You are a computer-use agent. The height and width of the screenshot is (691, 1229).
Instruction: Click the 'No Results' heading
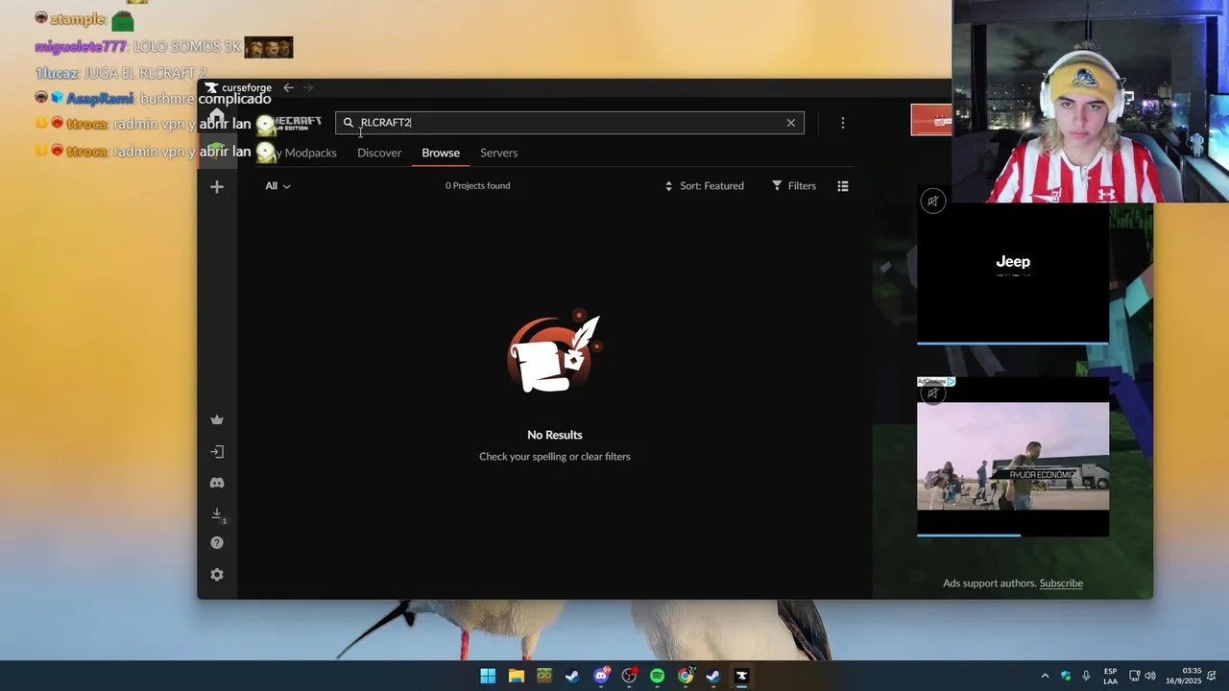pyautogui.click(x=555, y=435)
